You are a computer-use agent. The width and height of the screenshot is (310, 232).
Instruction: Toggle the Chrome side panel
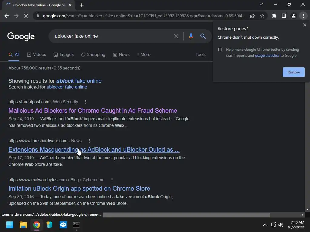tap(284, 16)
